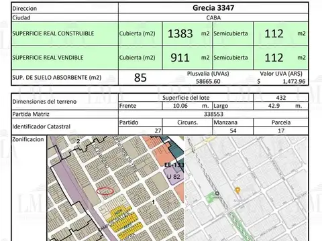Select the '54' value under Manzana

coord(233,131)
